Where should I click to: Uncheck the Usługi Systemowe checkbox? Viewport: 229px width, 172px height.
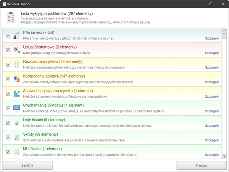point(8,50)
